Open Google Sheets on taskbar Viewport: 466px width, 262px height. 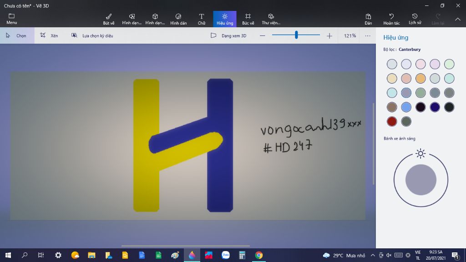tap(158, 255)
